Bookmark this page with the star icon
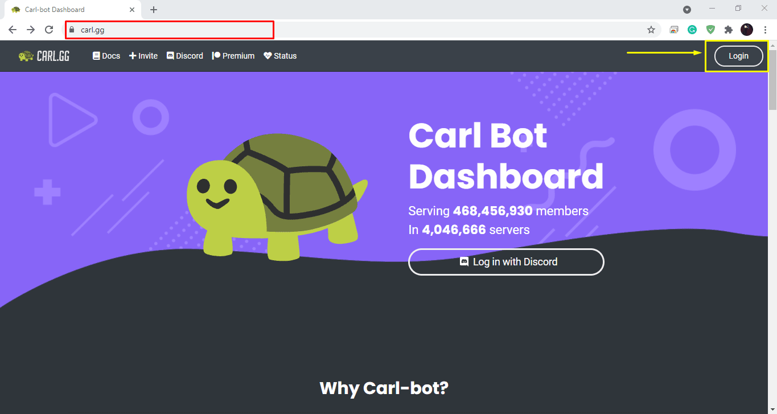Viewport: 777px width, 414px height. [651, 30]
